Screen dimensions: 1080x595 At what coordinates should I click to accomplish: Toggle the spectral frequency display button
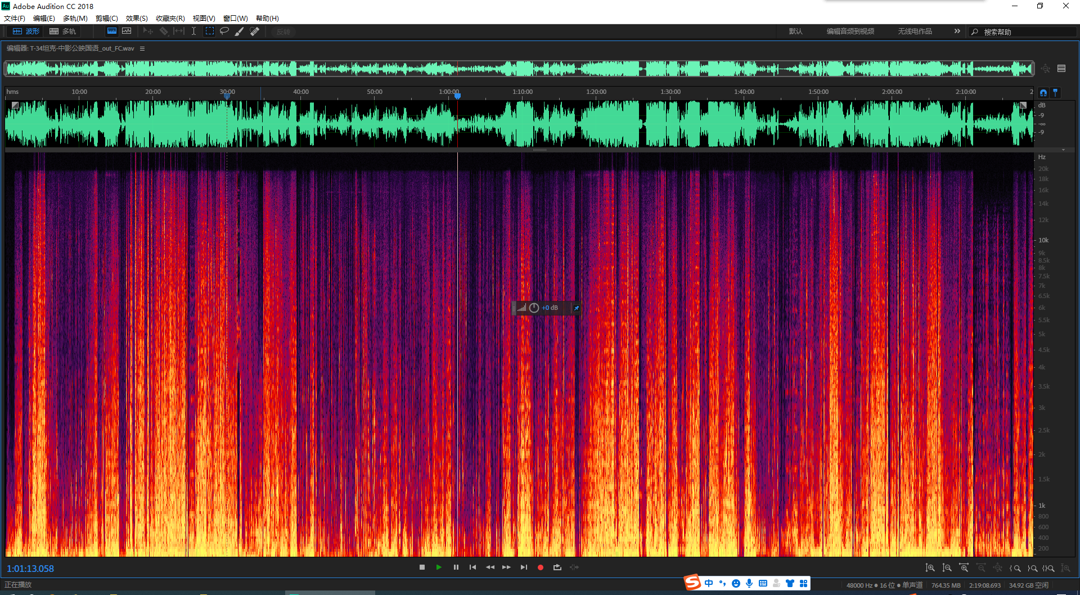click(112, 31)
